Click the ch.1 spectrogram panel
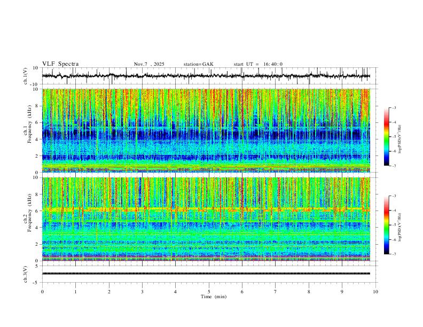423x327 pixels. 206,130
